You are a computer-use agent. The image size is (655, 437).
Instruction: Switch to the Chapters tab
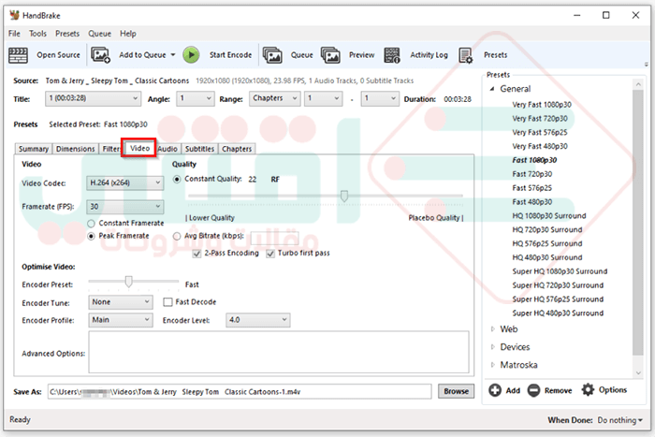(x=237, y=149)
